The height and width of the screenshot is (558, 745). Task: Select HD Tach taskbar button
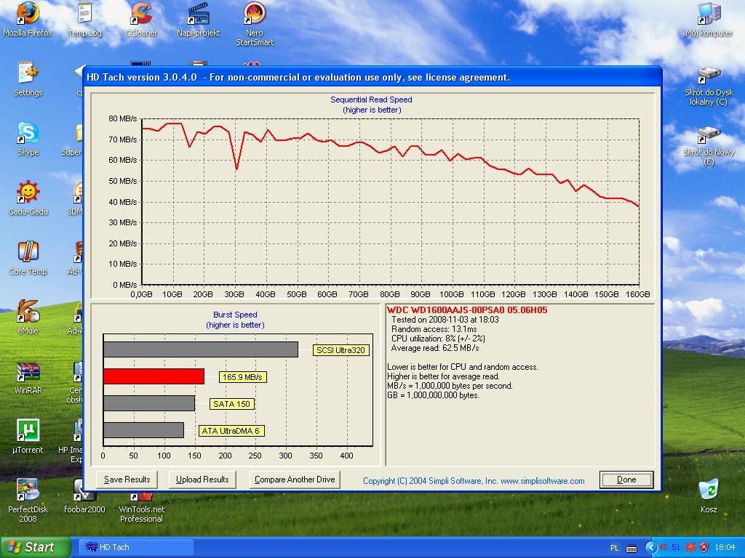pyautogui.click(x=136, y=547)
